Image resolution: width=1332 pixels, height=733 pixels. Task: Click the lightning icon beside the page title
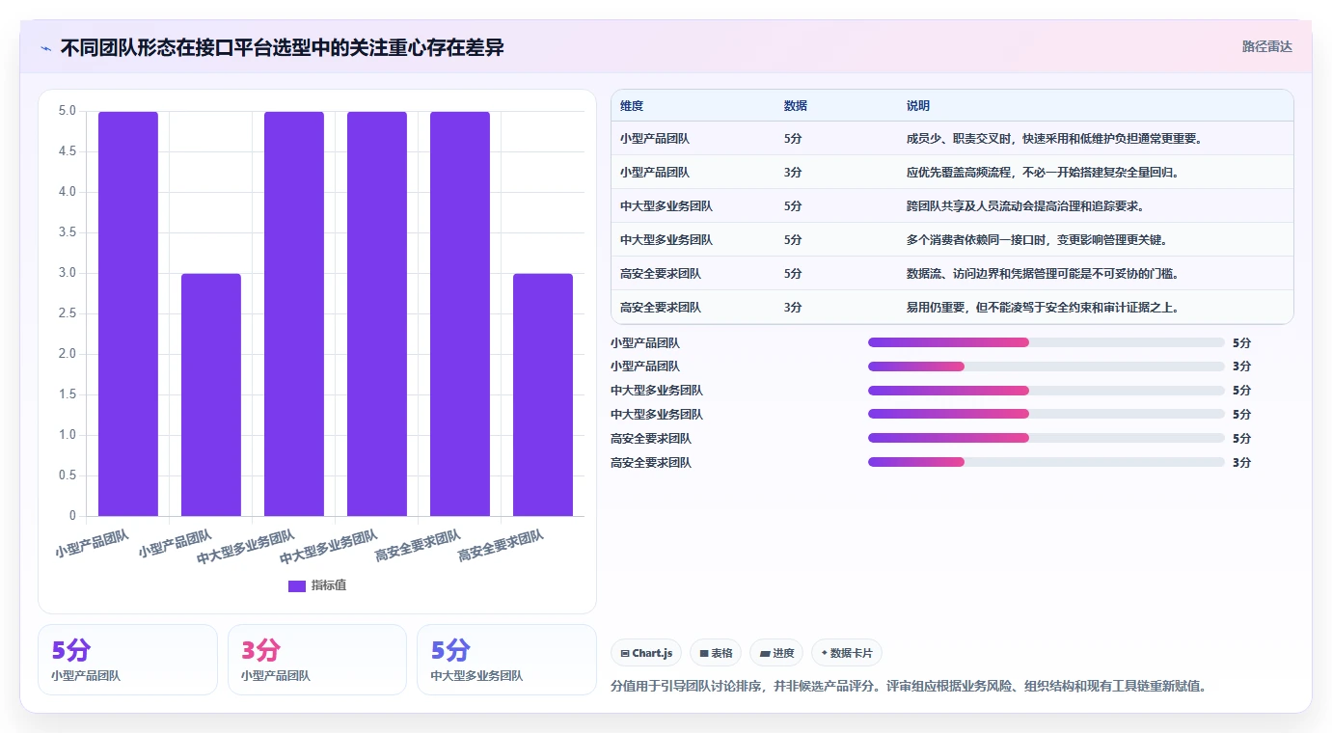click(x=45, y=48)
